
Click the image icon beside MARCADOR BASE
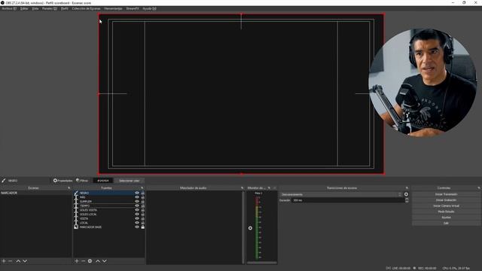pos(76,227)
